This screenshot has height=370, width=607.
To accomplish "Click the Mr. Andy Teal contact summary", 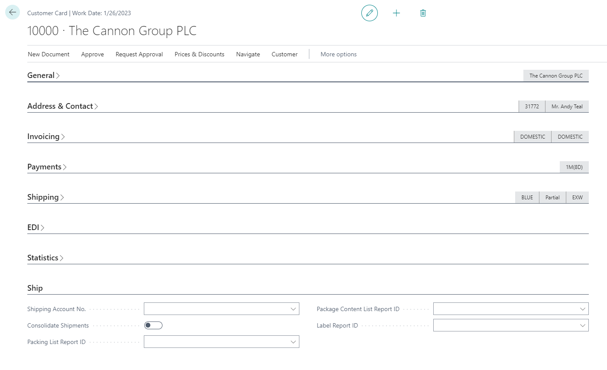I will tap(567, 107).
